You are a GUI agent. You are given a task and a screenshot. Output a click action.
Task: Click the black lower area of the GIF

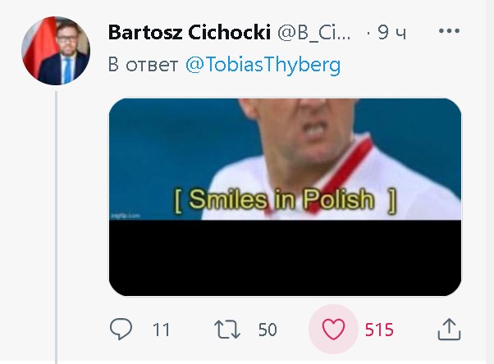(x=285, y=258)
